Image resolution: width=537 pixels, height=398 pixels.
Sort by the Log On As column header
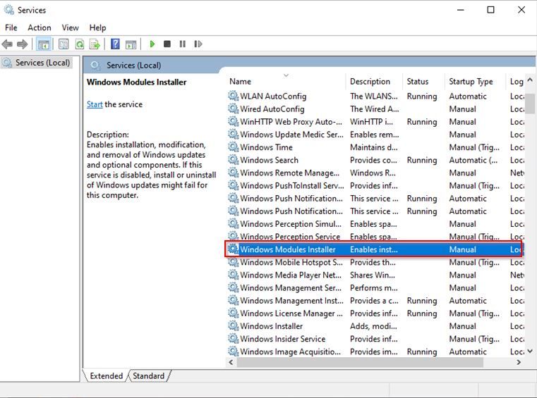pyautogui.click(x=516, y=82)
